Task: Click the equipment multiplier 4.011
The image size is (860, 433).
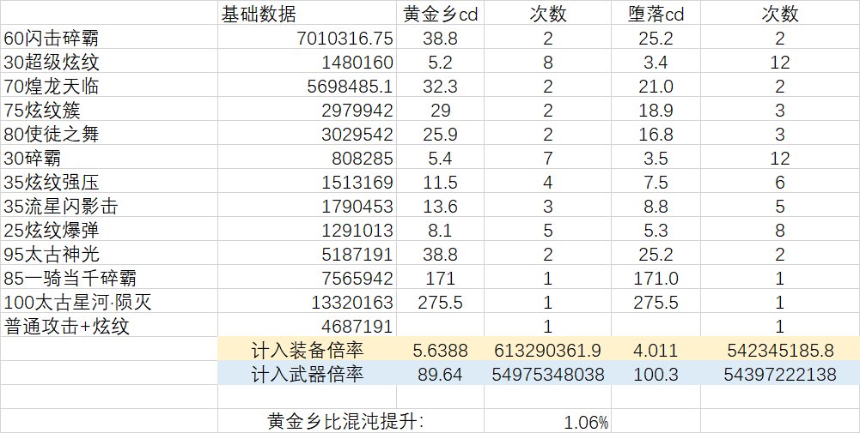Action: (x=656, y=350)
